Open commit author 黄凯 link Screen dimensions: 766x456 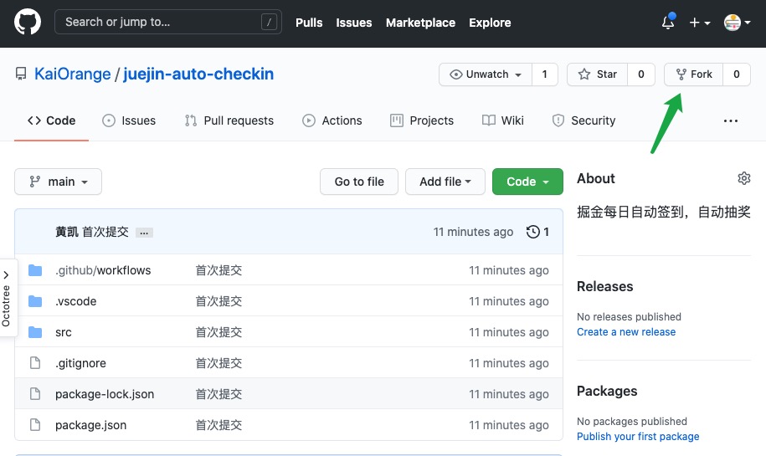(x=66, y=232)
